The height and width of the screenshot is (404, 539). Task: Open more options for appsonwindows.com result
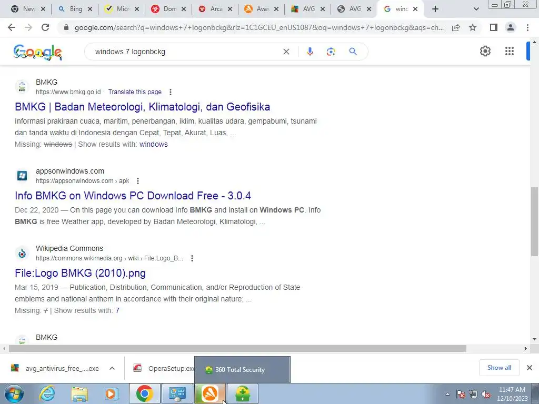click(138, 181)
